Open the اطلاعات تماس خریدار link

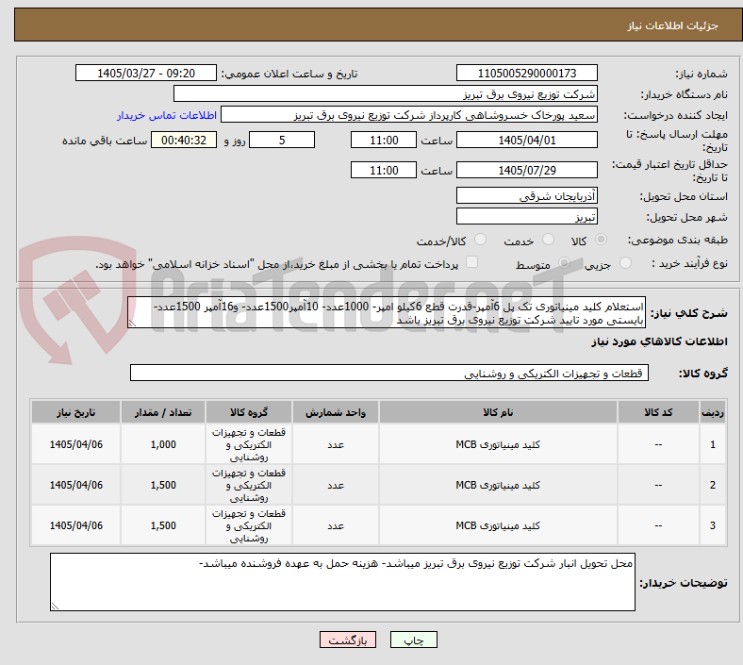[167, 115]
